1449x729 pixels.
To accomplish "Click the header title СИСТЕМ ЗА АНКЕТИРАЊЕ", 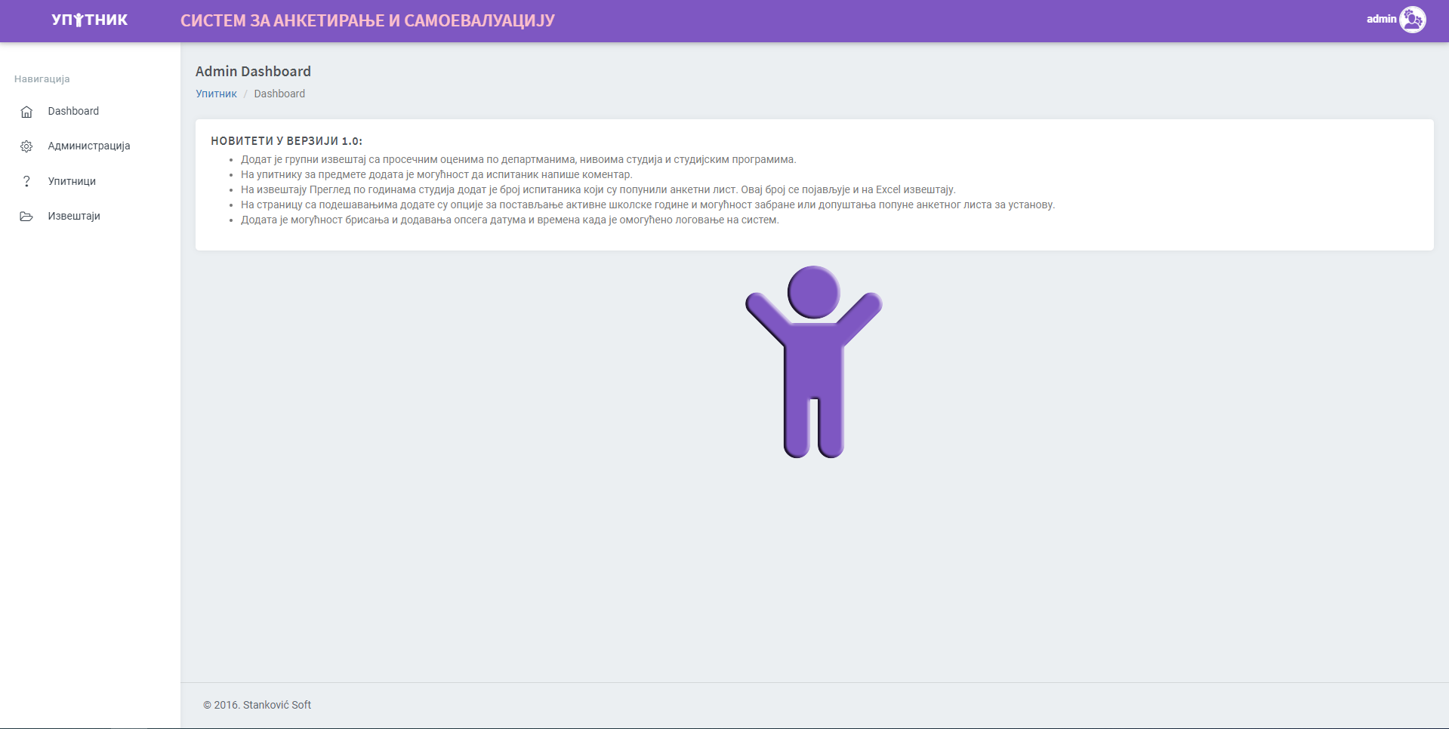I will coord(367,20).
